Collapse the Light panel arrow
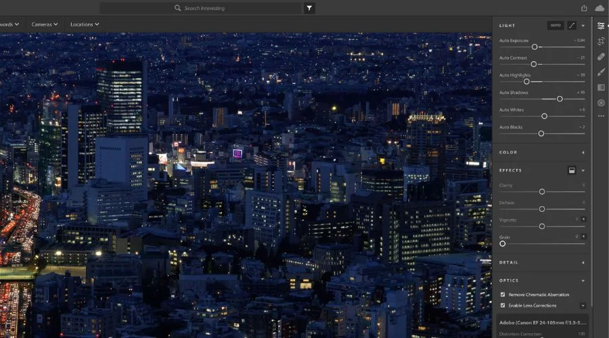This screenshot has width=609, height=338. [583, 26]
